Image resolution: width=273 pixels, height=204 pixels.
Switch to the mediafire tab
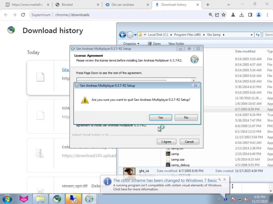27,5
